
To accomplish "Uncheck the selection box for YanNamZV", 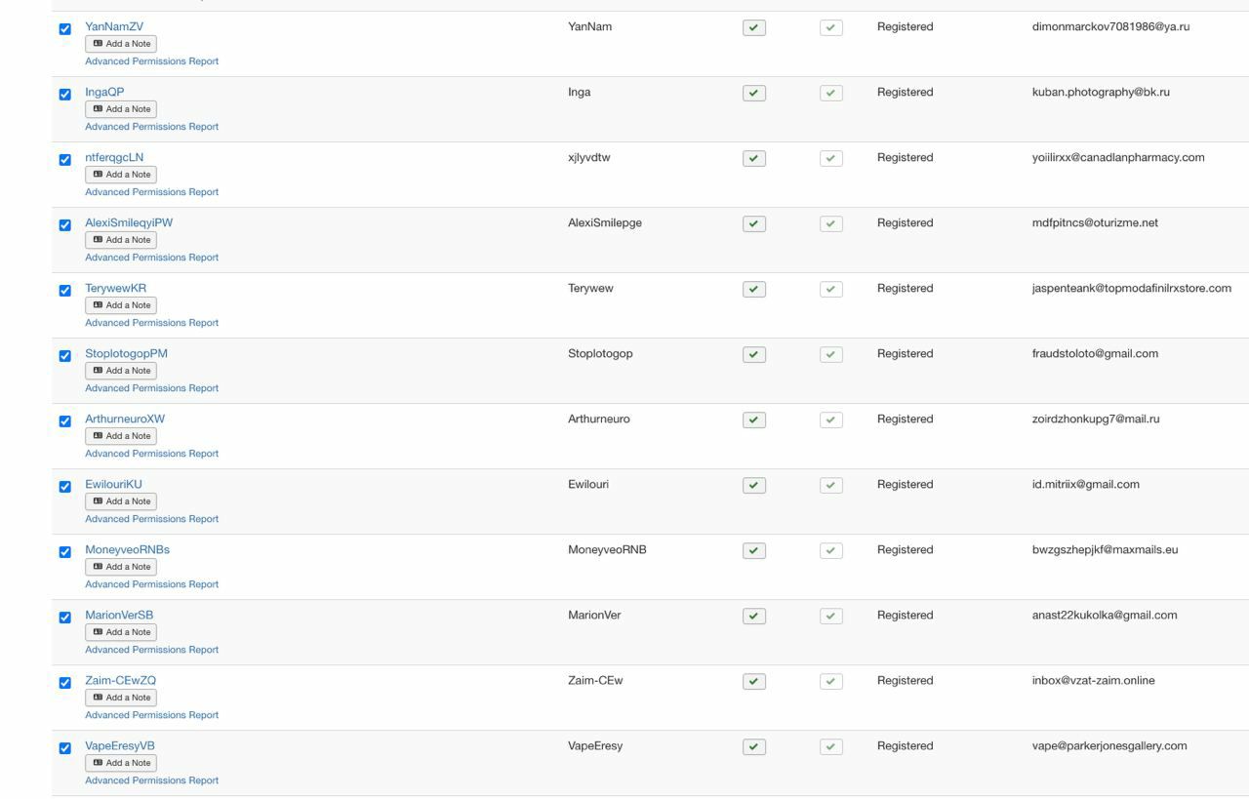I will click(65, 29).
